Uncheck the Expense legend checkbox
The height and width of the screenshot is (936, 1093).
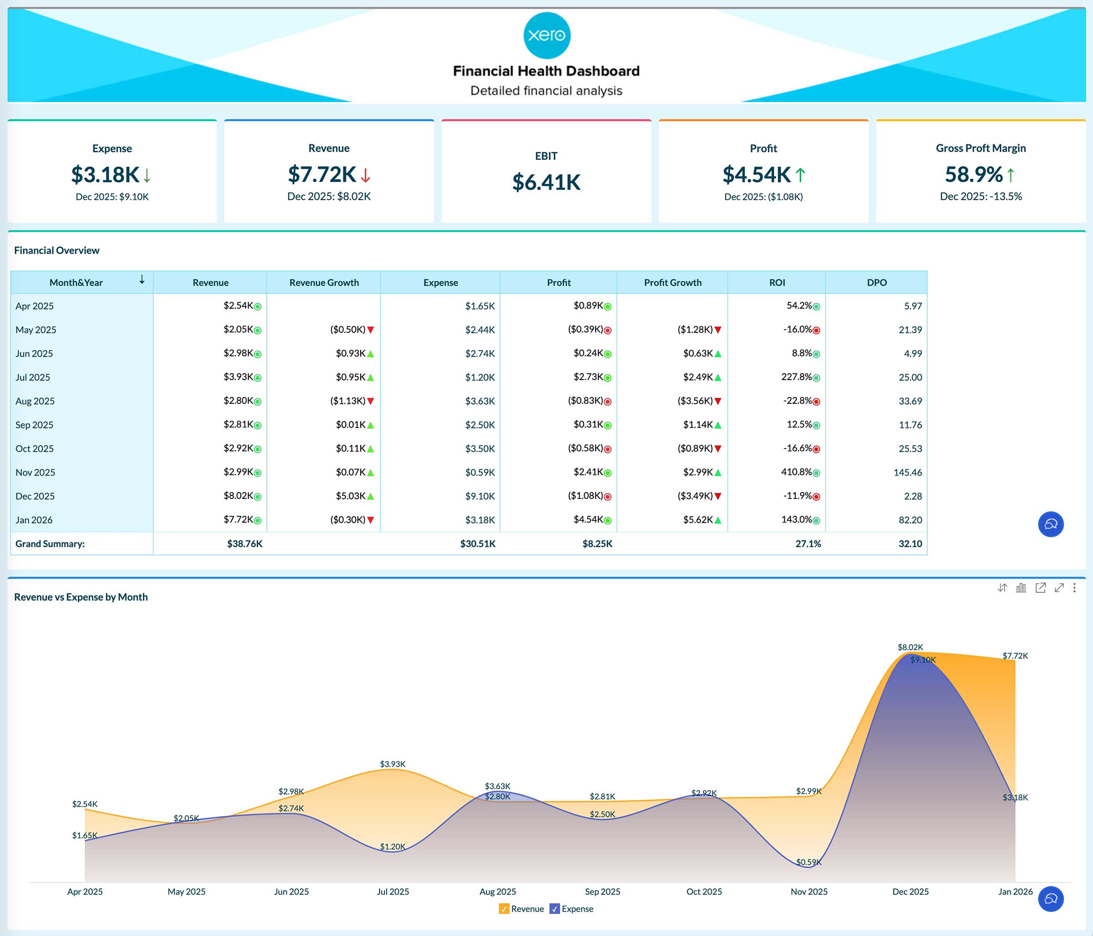[555, 909]
